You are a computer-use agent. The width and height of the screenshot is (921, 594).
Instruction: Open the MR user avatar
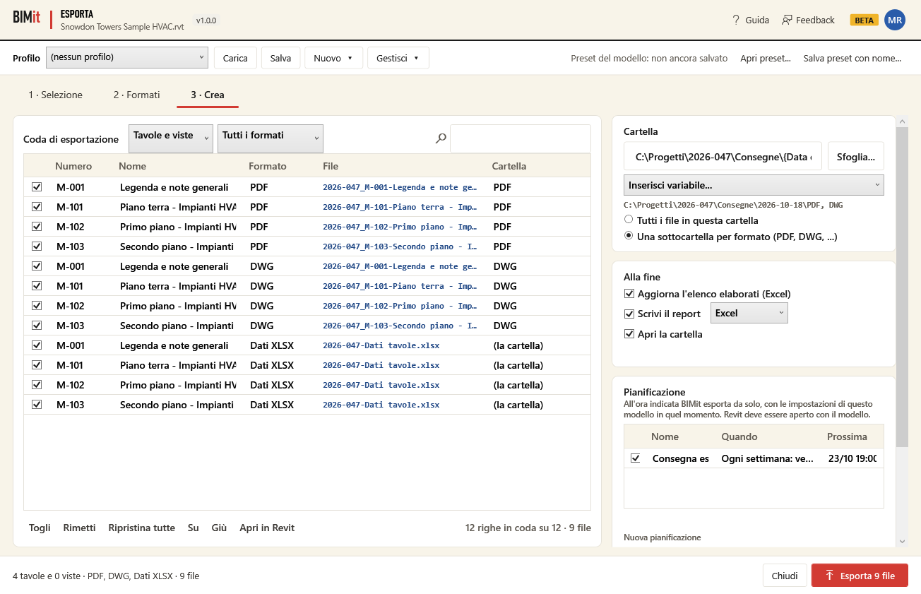[895, 20]
